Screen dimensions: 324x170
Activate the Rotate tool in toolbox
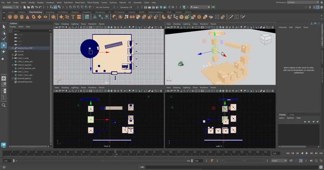pos(4,52)
